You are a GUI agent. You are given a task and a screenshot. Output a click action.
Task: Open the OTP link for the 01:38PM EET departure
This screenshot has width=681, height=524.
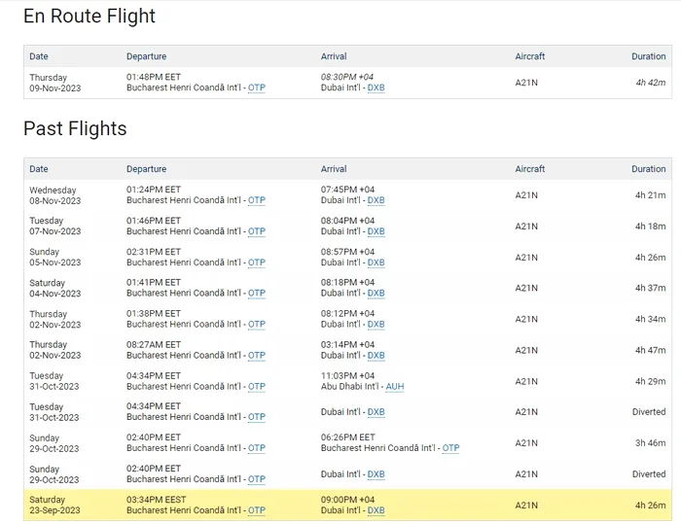coord(257,324)
